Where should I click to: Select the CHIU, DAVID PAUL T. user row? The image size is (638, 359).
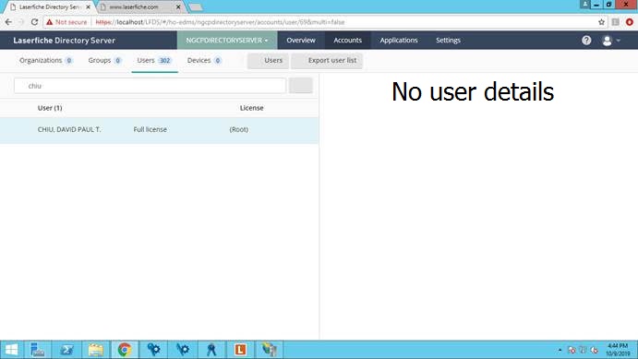pyautogui.click(x=159, y=130)
